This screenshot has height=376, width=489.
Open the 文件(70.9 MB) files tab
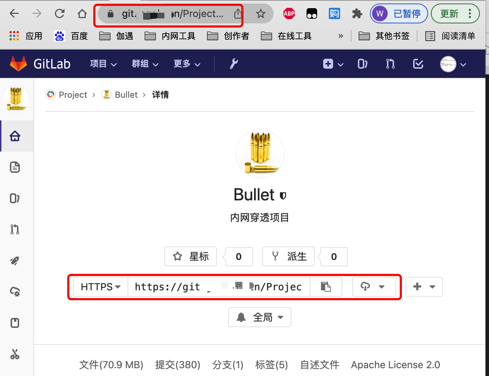111,365
